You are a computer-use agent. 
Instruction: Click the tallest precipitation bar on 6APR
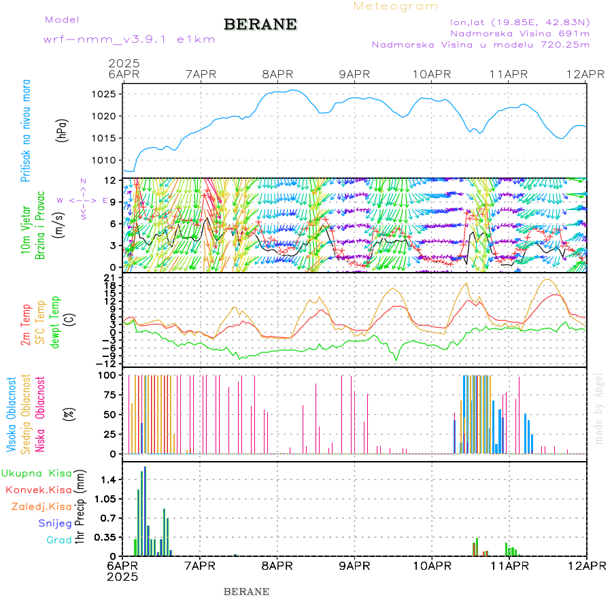tap(146, 511)
